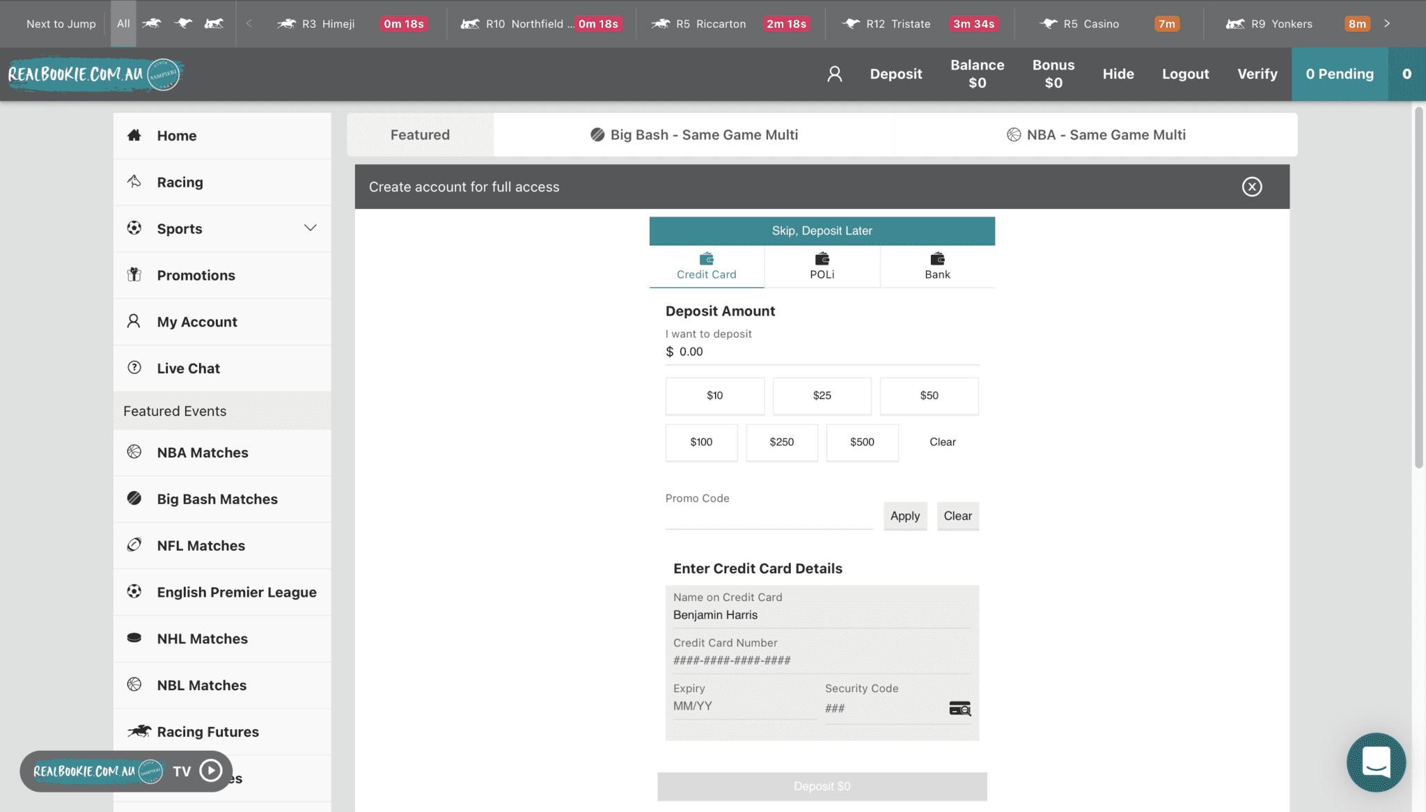Filter Next to Jump by horse racing icon
Image resolution: width=1426 pixels, height=812 pixels.
[152, 24]
